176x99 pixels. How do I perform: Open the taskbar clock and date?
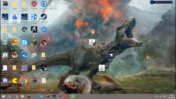tap(171, 97)
